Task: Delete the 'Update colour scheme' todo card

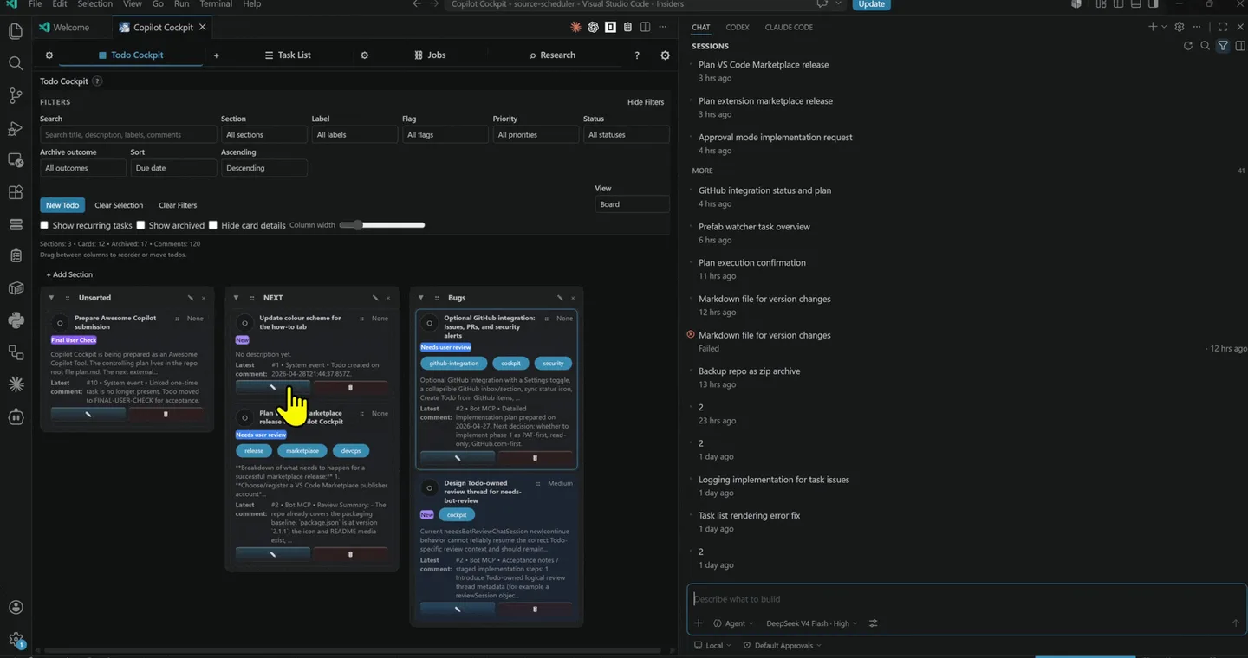Action: (350, 387)
